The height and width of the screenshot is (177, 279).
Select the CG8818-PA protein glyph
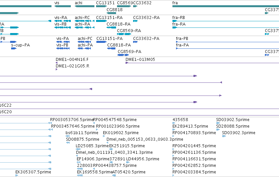[111, 48]
